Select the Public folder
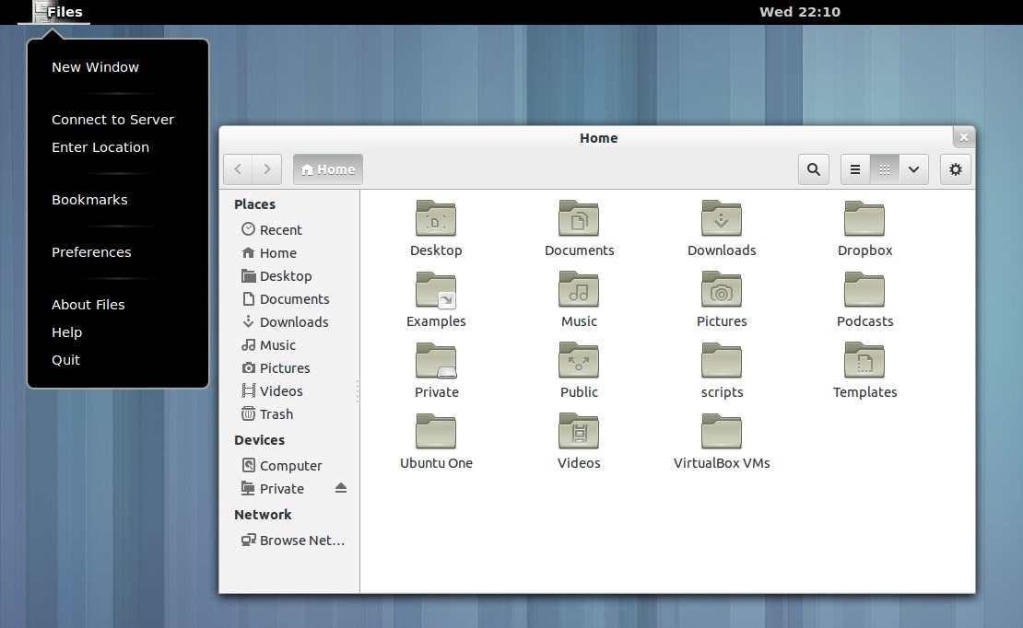Viewport: 1023px width, 628px height. coord(579,361)
